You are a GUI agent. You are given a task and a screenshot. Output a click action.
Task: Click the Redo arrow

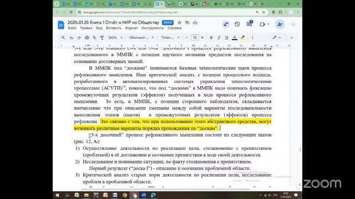79,38
